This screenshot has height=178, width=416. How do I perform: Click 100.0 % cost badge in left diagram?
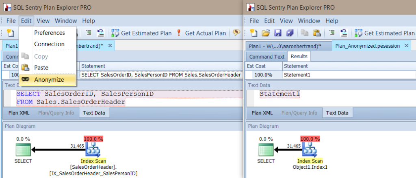pos(93,139)
